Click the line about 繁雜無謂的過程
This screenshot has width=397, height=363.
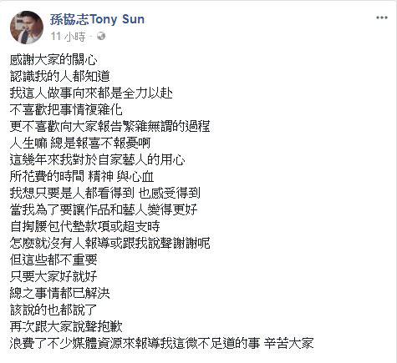pyautogui.click(x=109, y=127)
